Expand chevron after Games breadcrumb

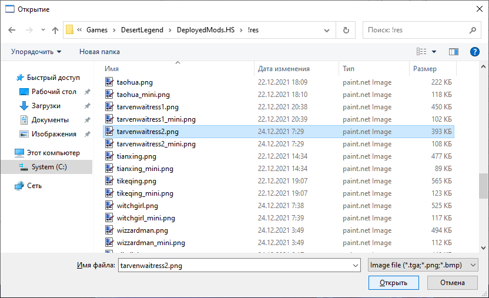tap(114, 30)
